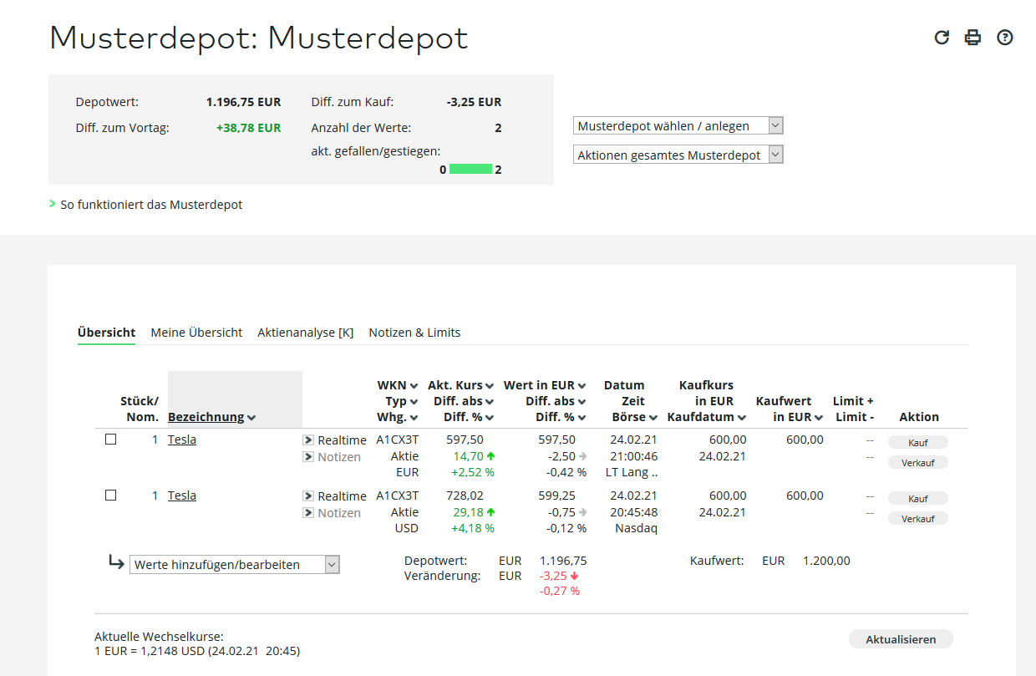Open 'Aktionen gesamtes Musterdepot' dropdown
This screenshot has width=1036, height=676.
point(678,155)
